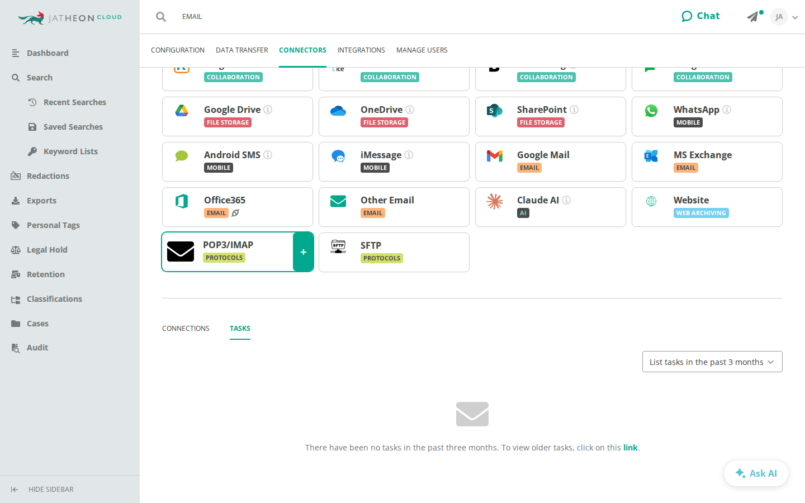Click the iMessage connector icon
The image size is (805, 503).
[x=338, y=156]
